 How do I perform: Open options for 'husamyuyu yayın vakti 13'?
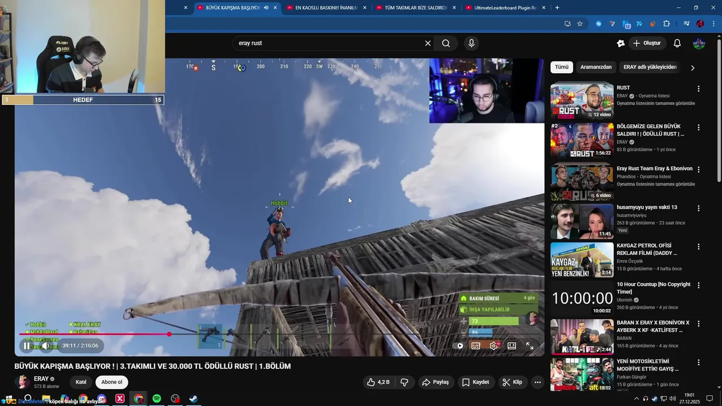click(698, 208)
